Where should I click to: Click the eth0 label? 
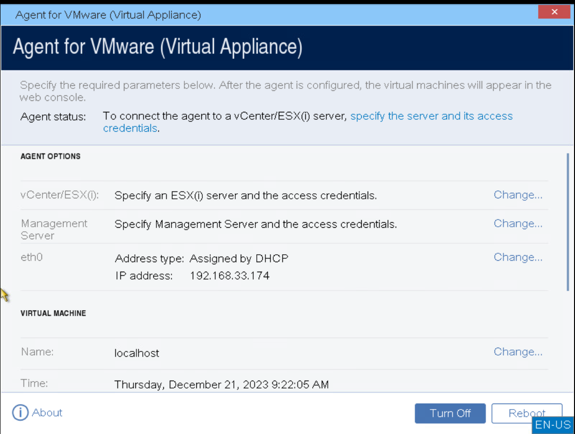[31, 257]
